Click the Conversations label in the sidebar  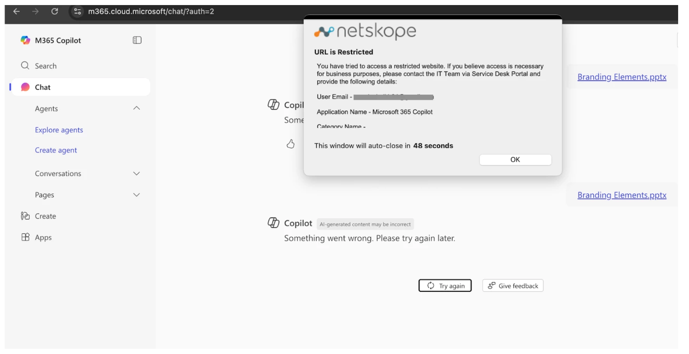58,174
